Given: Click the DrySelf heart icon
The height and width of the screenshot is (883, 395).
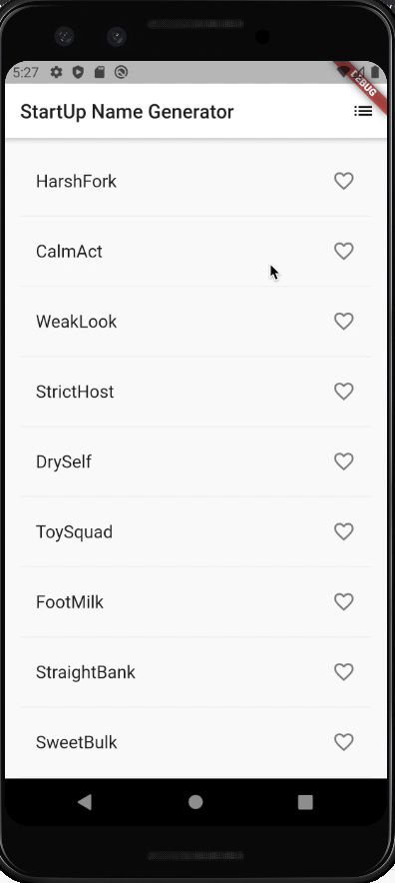Looking at the screenshot, I should pyautogui.click(x=344, y=461).
